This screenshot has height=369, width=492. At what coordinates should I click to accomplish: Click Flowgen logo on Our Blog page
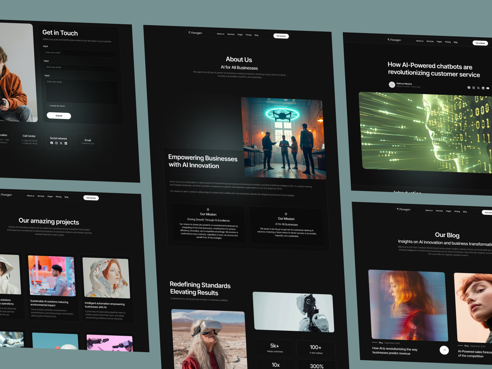403,209
